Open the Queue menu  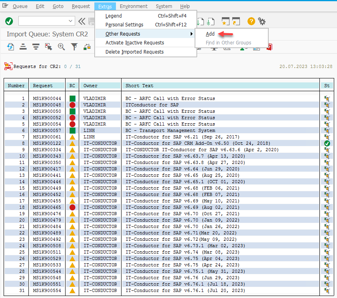20,6
